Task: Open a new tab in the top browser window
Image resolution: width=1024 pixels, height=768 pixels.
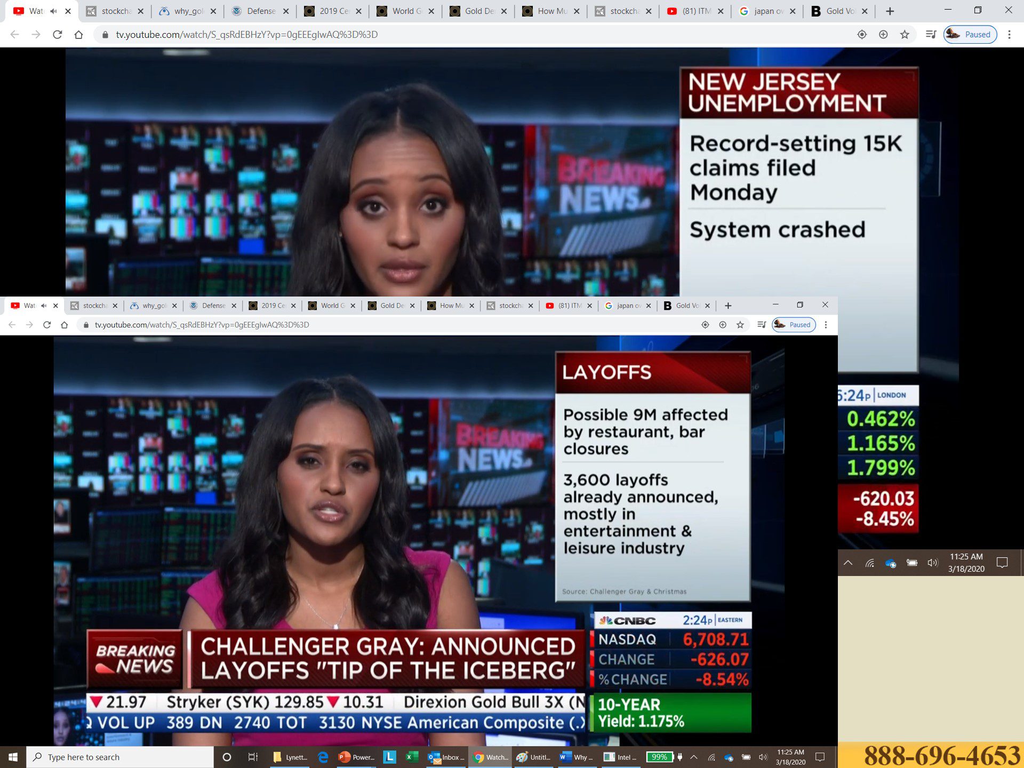Action: [890, 11]
